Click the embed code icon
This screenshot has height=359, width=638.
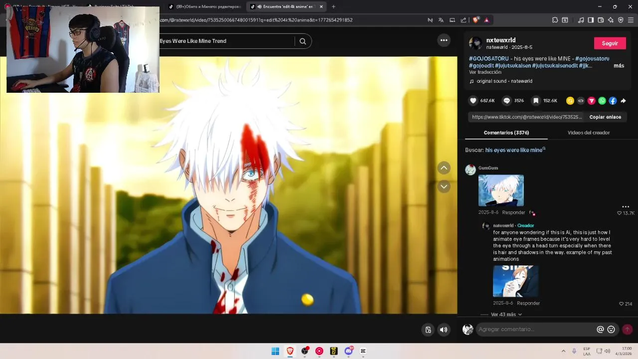pos(581,101)
